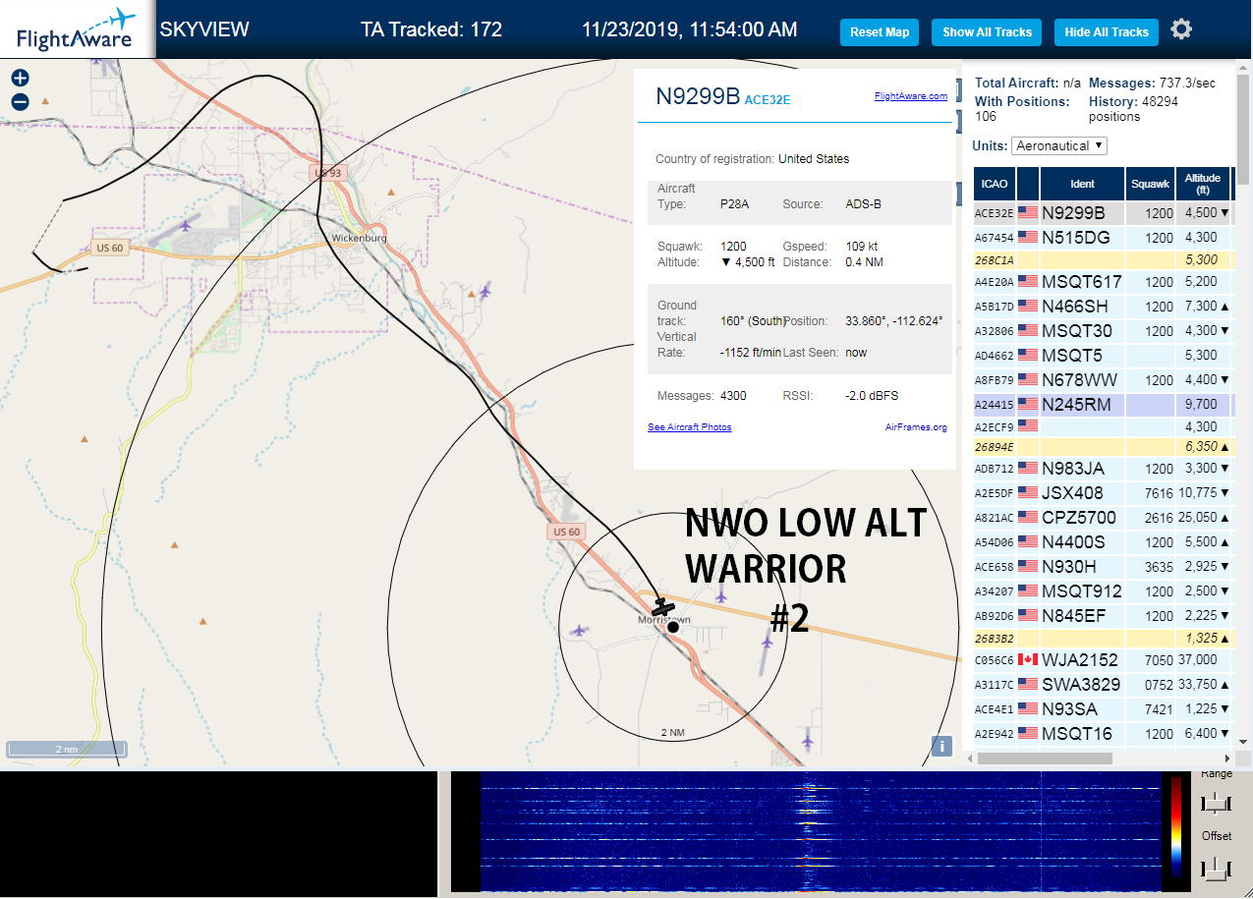
Task: Open the AirFrames.org link
Action: point(916,427)
